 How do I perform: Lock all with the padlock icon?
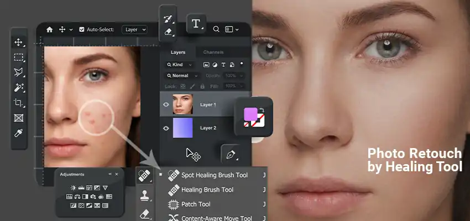202,86
